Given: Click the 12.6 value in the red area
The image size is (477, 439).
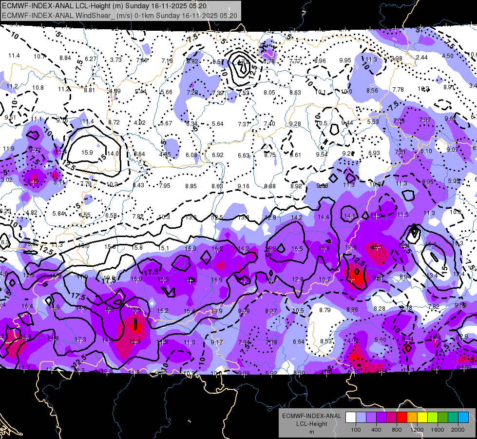Looking at the screenshot, I should click(135, 341).
